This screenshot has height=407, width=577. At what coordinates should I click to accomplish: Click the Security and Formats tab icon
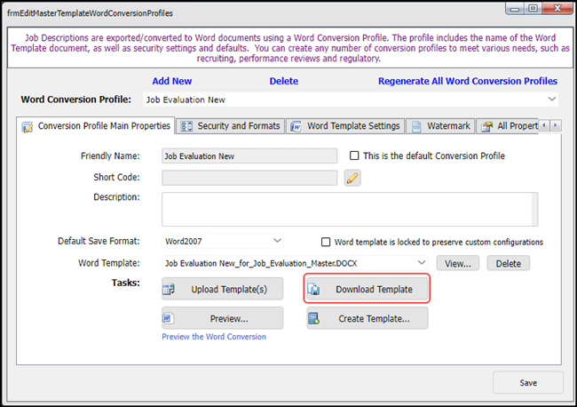click(x=186, y=126)
